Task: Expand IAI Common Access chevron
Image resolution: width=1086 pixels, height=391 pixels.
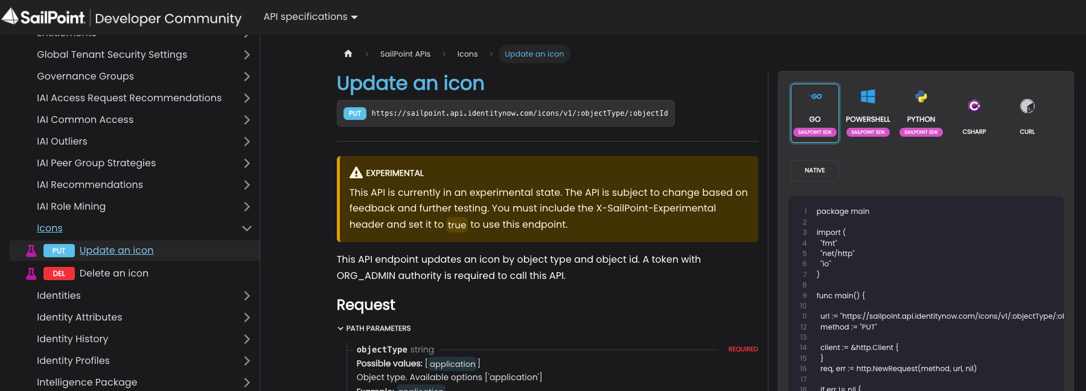Action: 246,120
